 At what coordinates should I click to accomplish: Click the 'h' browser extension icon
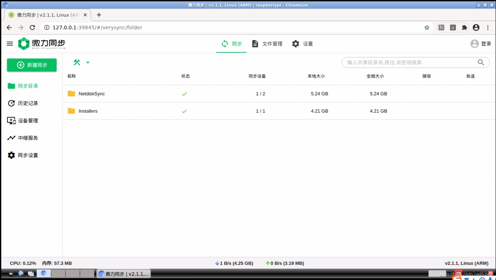441,27
